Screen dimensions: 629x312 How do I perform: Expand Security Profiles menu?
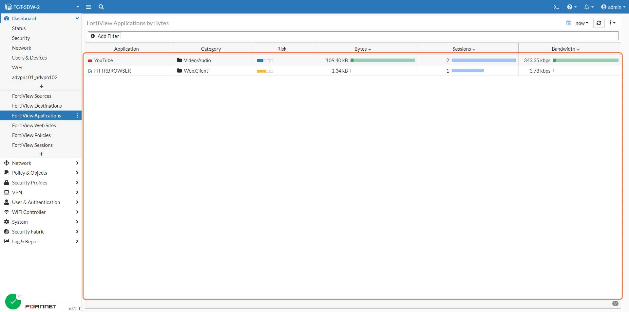tap(41, 182)
